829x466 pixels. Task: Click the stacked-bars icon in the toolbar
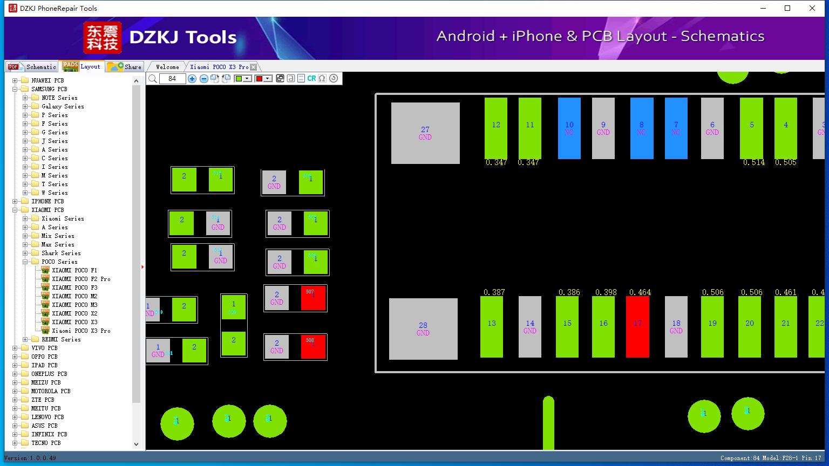pos(301,79)
